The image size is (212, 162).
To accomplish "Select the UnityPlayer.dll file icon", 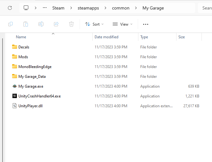I will (15, 106).
